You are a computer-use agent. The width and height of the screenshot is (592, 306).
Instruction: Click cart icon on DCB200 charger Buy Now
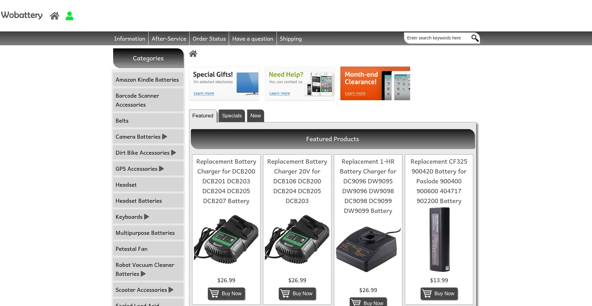[214, 293]
